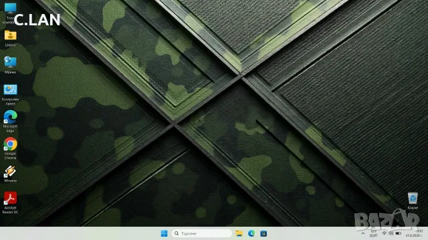The width and height of the screenshot is (428, 240).
Task: Select the Network desktop icon
Action: pos(11,65)
